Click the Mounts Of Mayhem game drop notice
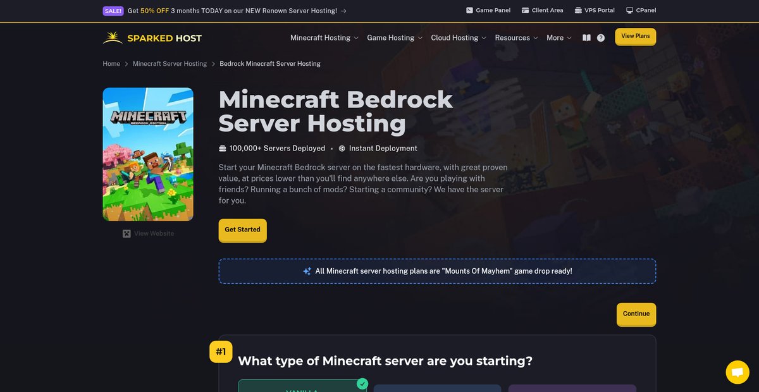Image resolution: width=759 pixels, height=392 pixels. pyautogui.click(x=437, y=271)
